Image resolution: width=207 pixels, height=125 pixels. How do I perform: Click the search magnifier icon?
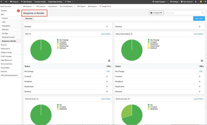(x=202, y=13)
